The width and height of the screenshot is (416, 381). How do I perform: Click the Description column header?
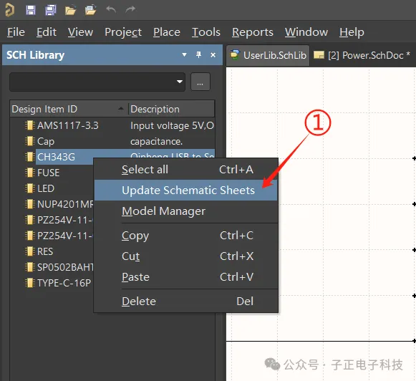[171, 109]
